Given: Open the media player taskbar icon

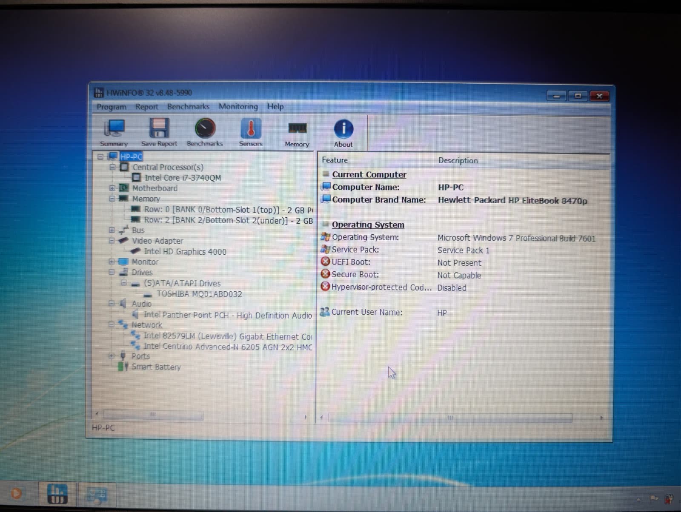Looking at the screenshot, I should click(16, 494).
